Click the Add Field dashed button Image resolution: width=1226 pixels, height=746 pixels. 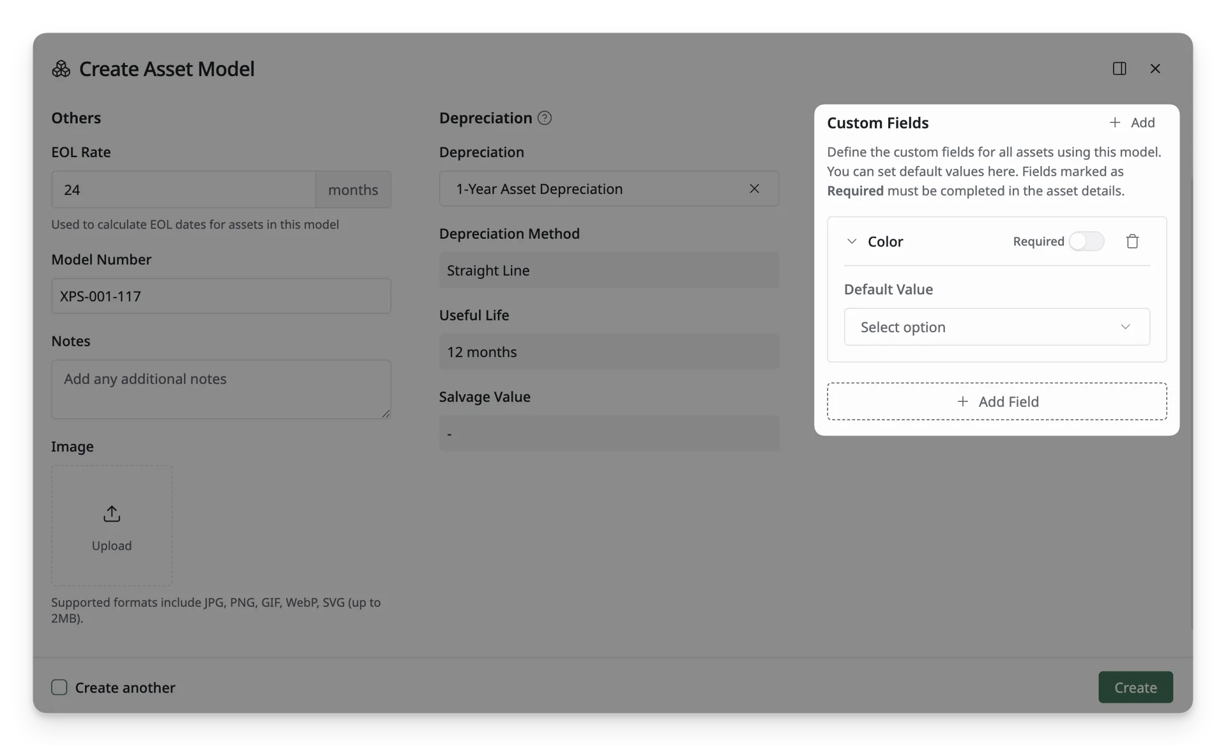(996, 401)
